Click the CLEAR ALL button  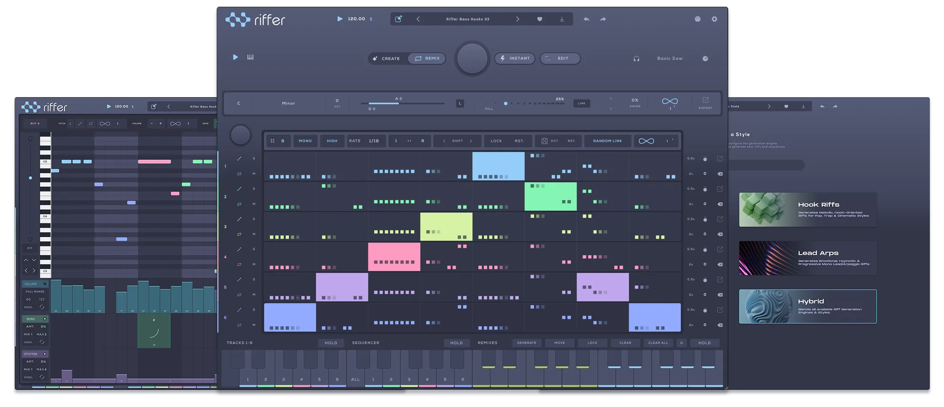click(x=658, y=343)
